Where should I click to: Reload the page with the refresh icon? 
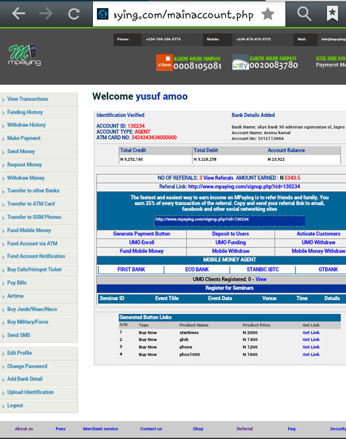click(73, 13)
